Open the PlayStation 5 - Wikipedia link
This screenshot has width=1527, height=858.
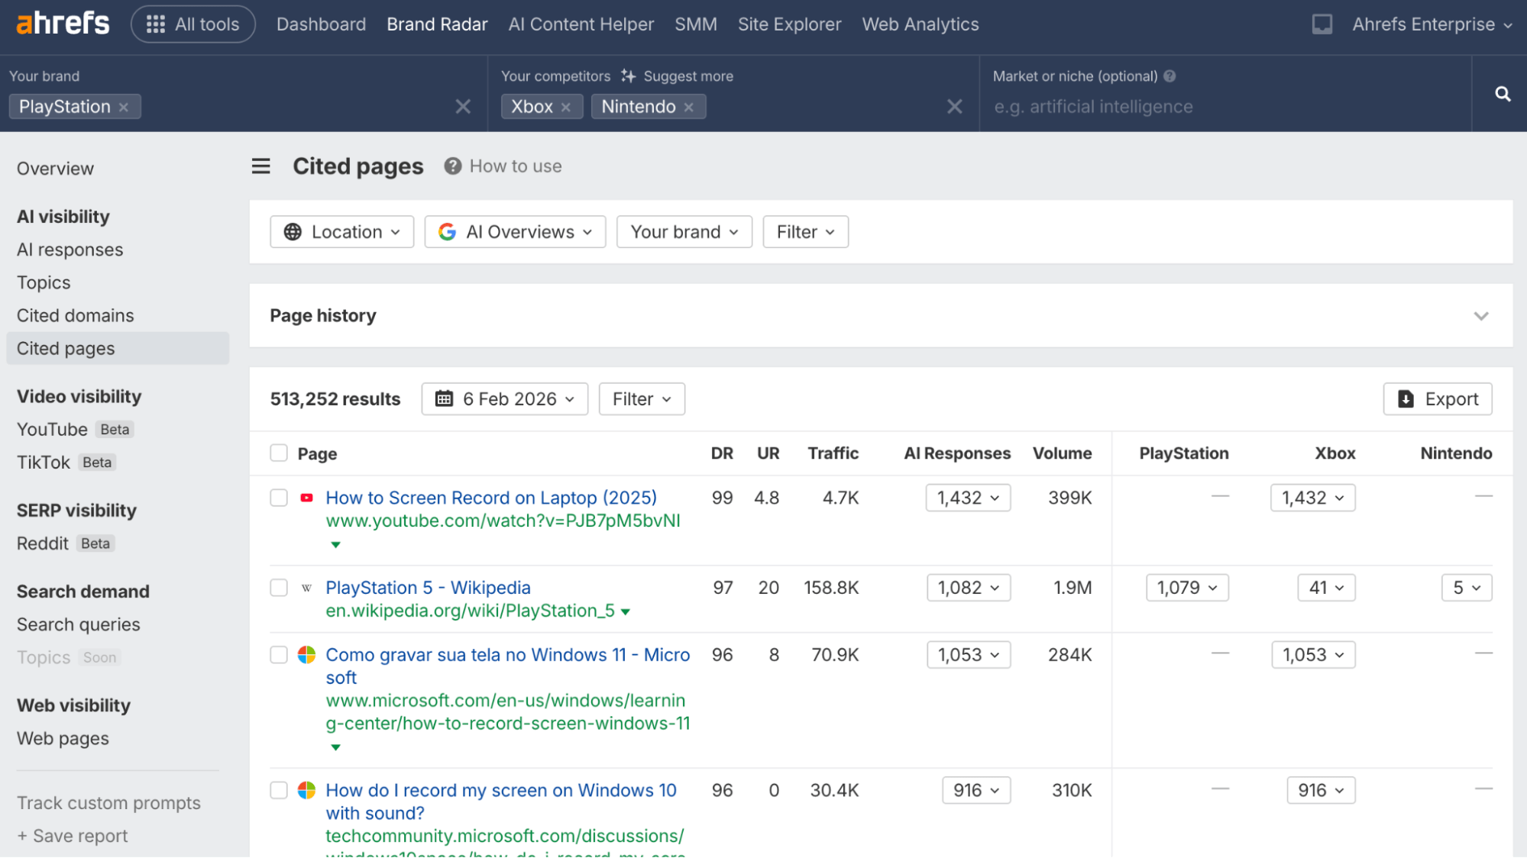(x=428, y=588)
